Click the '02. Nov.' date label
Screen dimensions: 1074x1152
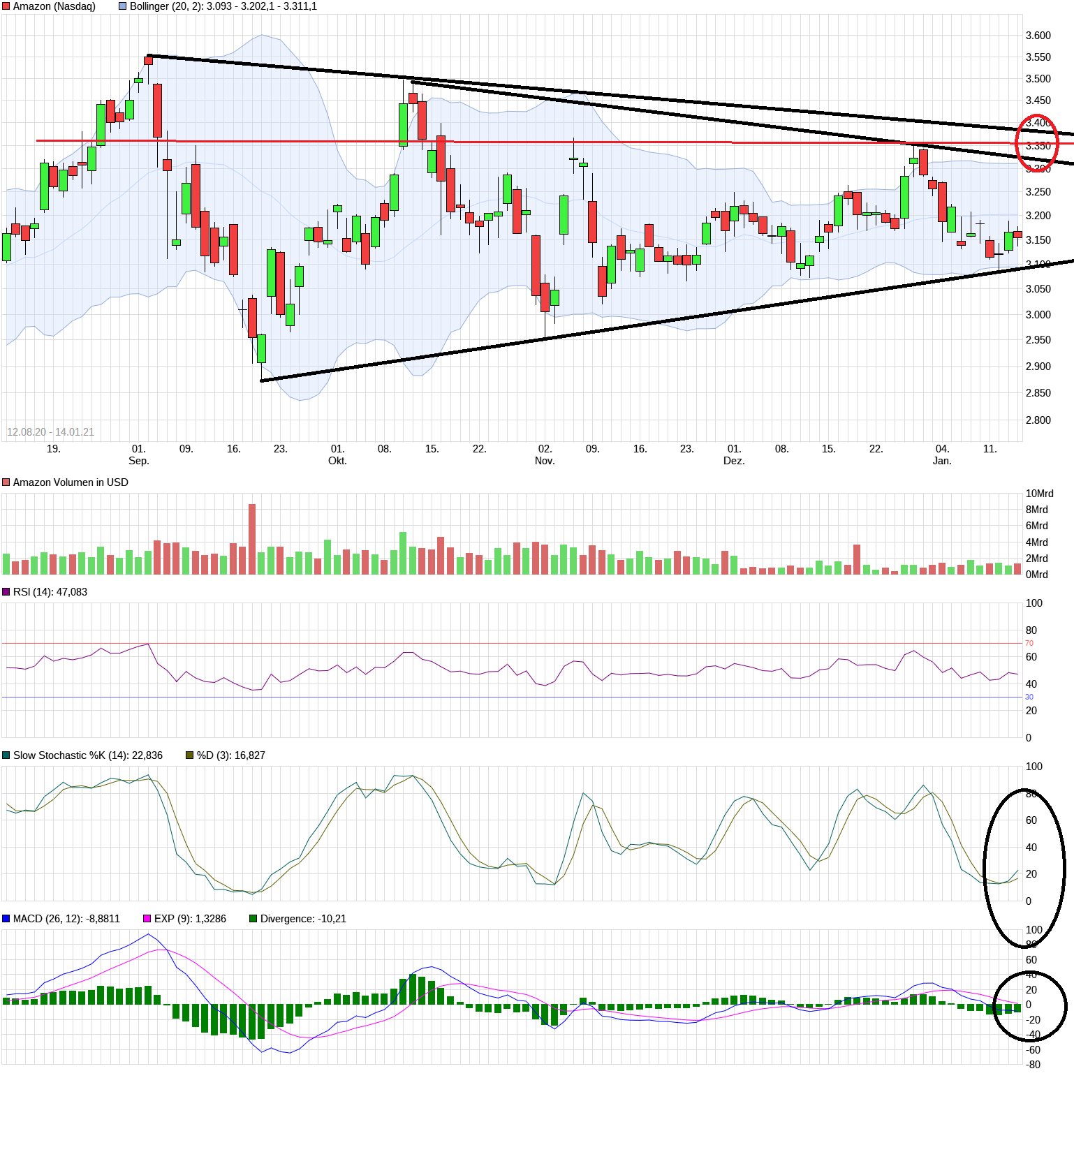545,455
